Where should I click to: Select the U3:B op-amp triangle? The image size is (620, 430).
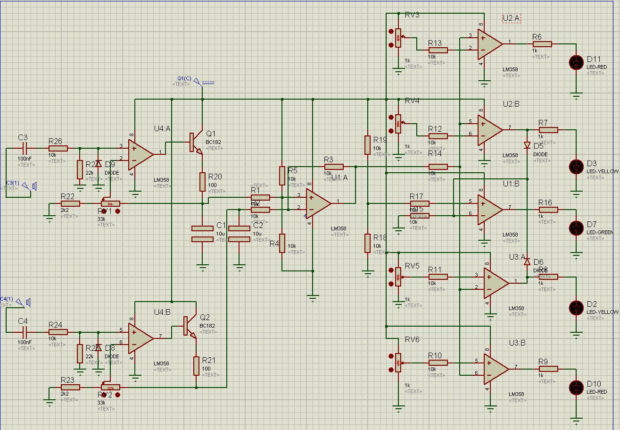point(496,369)
